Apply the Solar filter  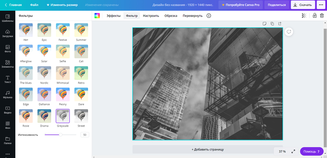(44, 51)
